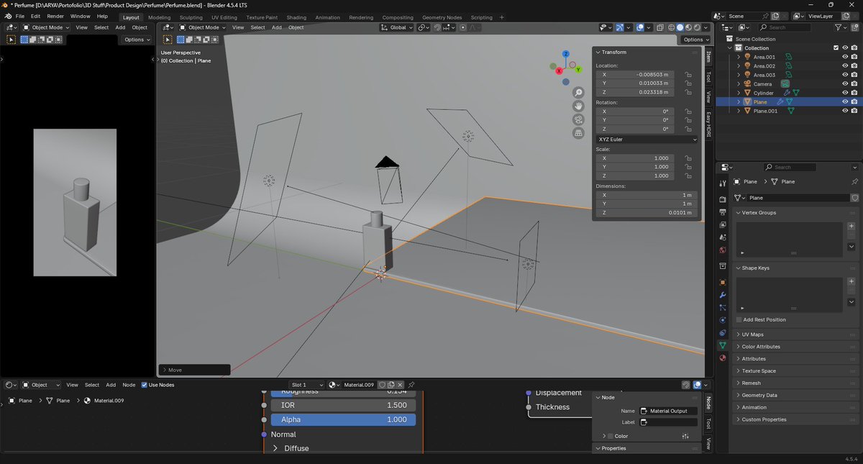863x464 pixels.
Task: Open Object Data green triangle tab
Action: (723, 345)
